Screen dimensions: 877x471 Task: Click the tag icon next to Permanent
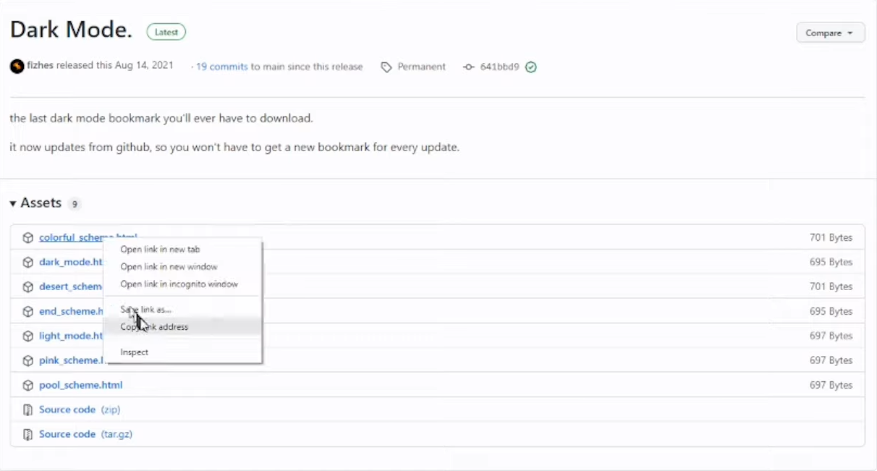coord(386,67)
